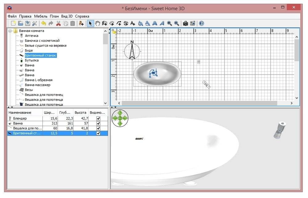Open the Мебель menu
Image resolution: width=308 pixels, height=198 pixels.
click(x=41, y=16)
